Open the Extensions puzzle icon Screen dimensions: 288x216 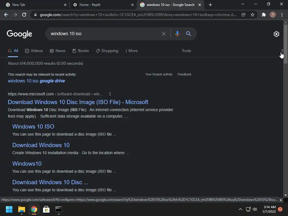click(264, 15)
